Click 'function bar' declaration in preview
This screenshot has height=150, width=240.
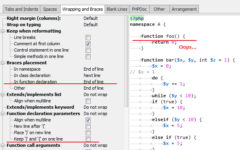188,60
